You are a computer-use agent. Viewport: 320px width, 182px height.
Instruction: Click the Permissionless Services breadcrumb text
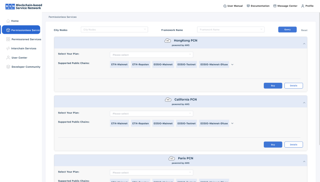[63, 17]
